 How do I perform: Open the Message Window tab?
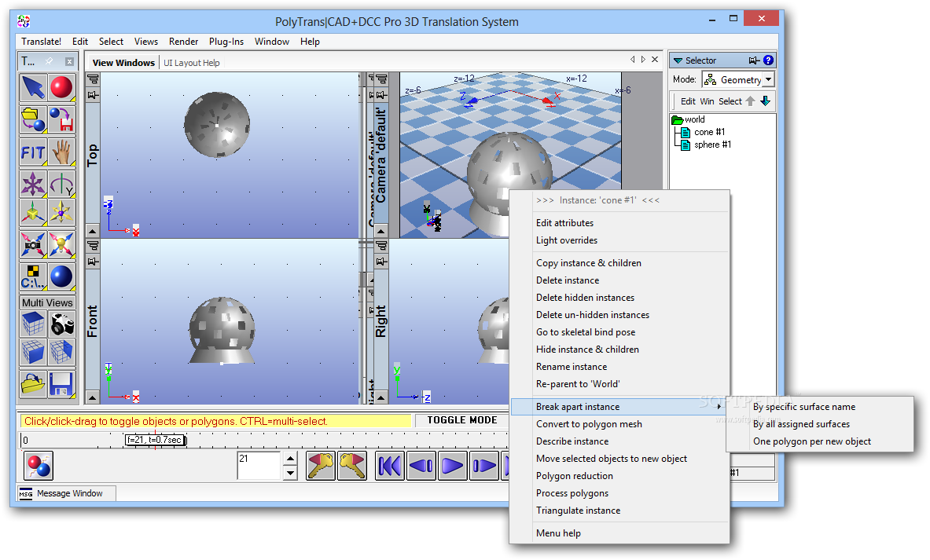66,493
